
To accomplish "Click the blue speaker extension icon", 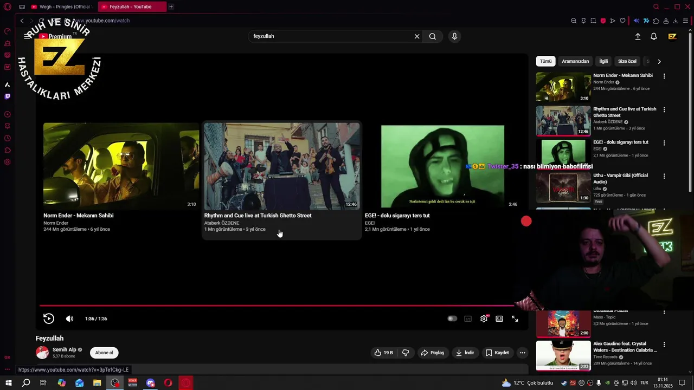I will 637,21.
